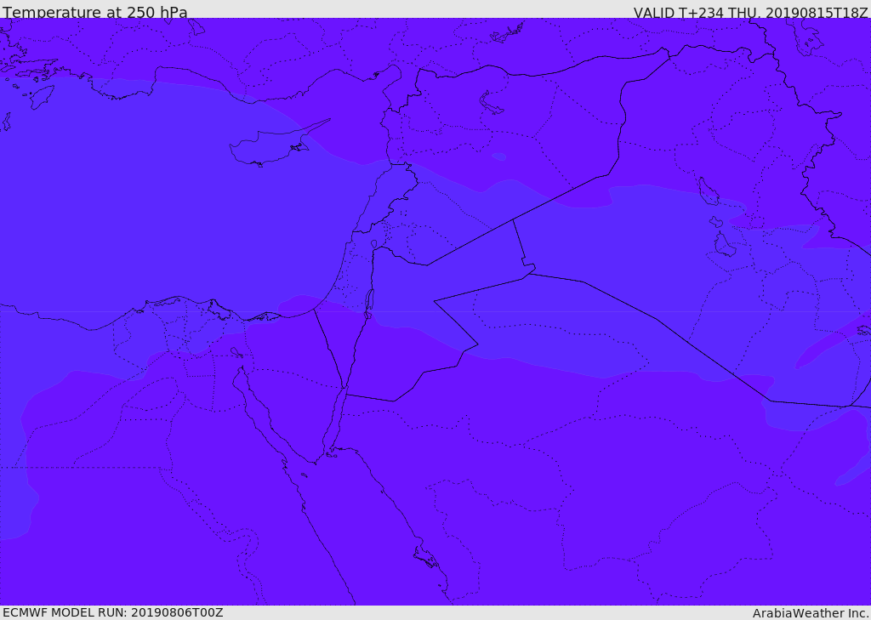Viewport: 871px width, 620px height.
Task: Click 'ECMWF MODEL RUN: 20190806T00Z' text
Action: (113, 612)
